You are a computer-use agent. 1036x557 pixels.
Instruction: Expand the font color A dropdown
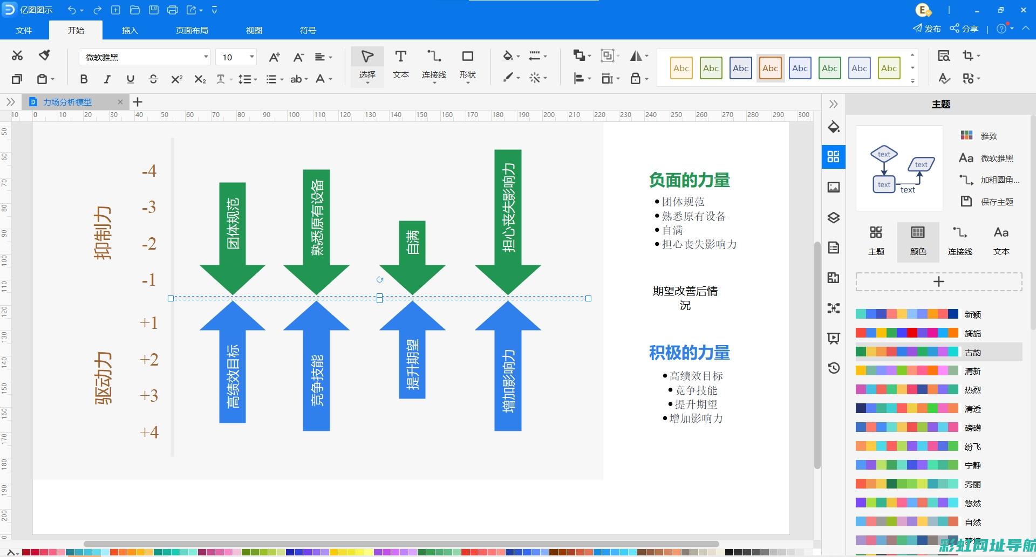330,79
